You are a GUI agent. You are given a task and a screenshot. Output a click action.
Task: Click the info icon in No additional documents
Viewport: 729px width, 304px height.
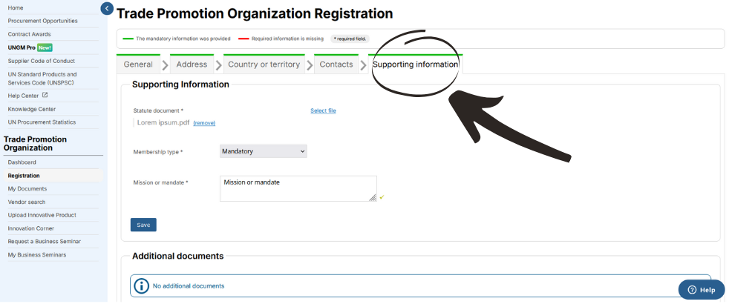point(141,286)
